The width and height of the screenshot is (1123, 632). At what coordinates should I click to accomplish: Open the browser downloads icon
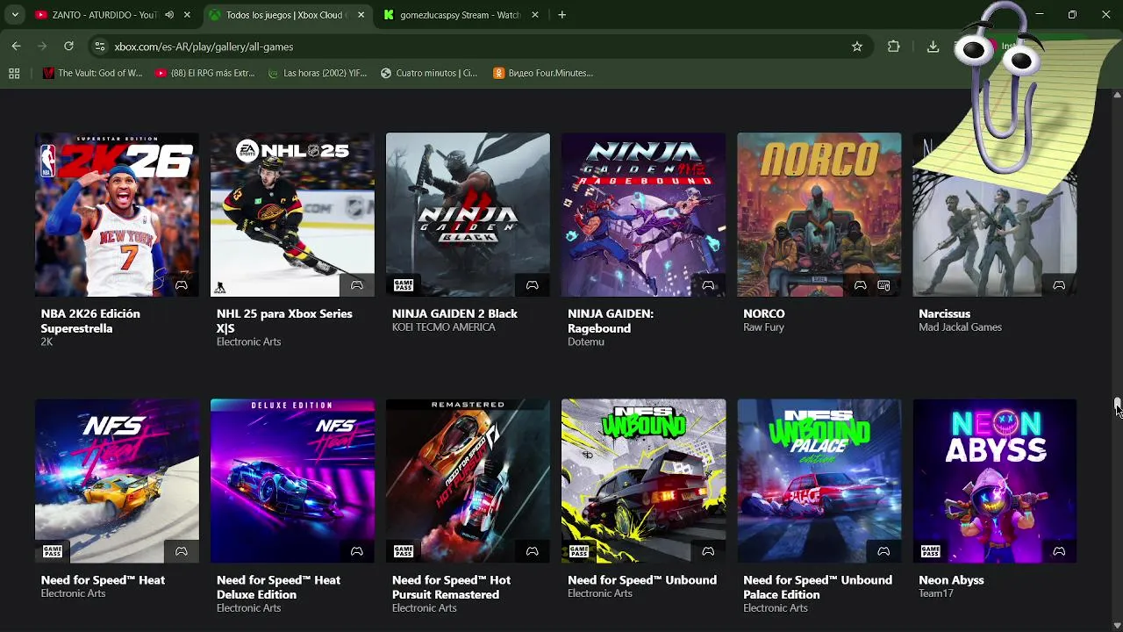(933, 47)
